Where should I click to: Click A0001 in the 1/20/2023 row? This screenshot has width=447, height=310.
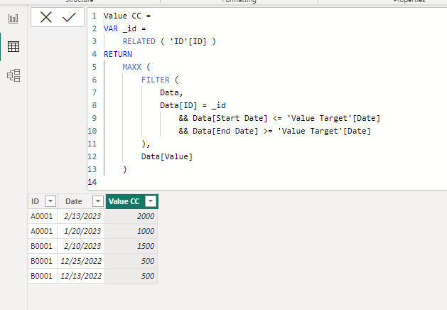43,231
